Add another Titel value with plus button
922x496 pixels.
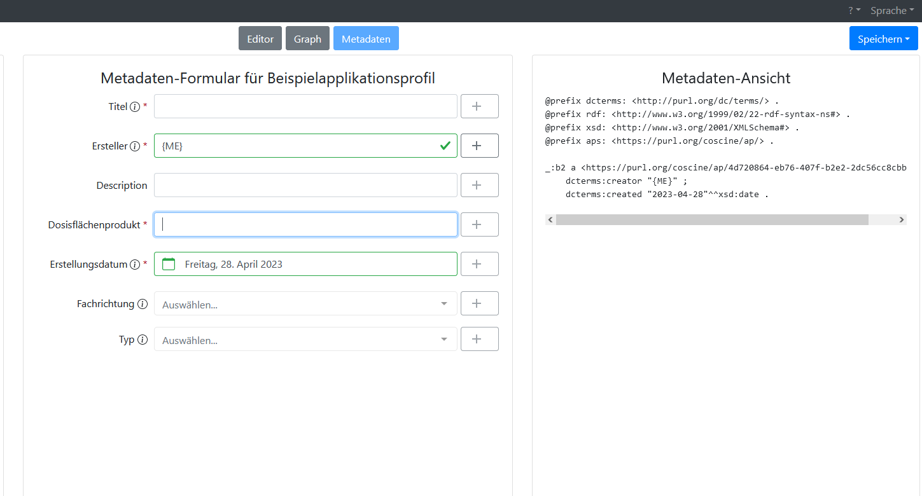click(x=479, y=106)
